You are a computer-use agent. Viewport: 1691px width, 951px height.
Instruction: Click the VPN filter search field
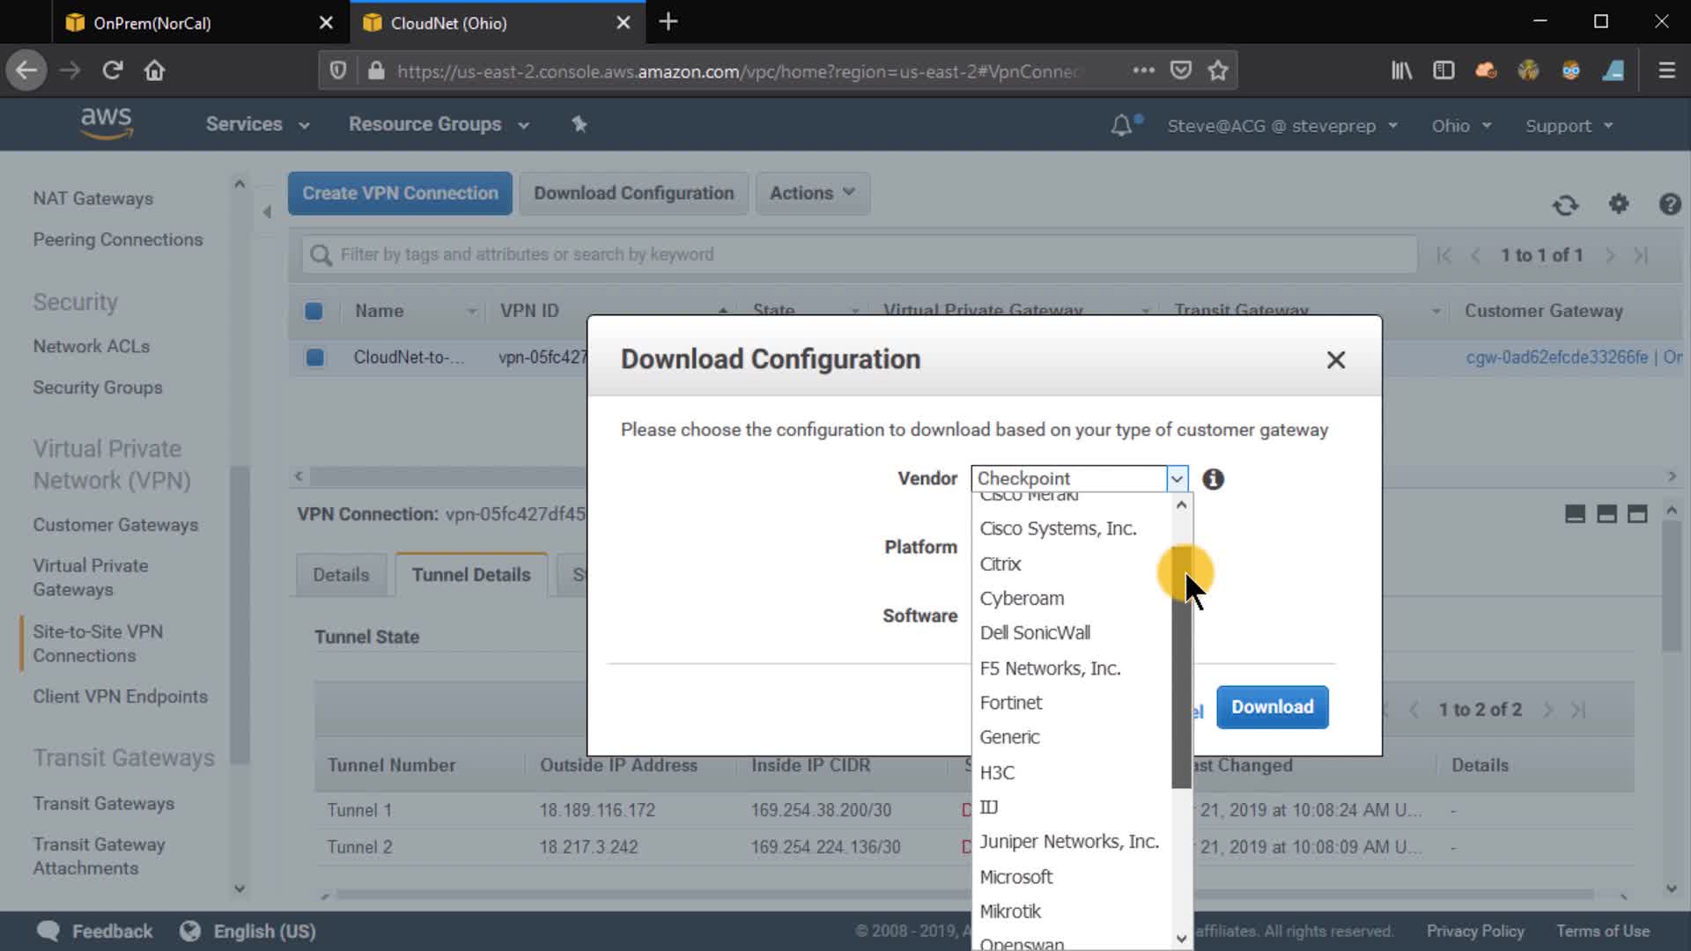[x=859, y=254]
